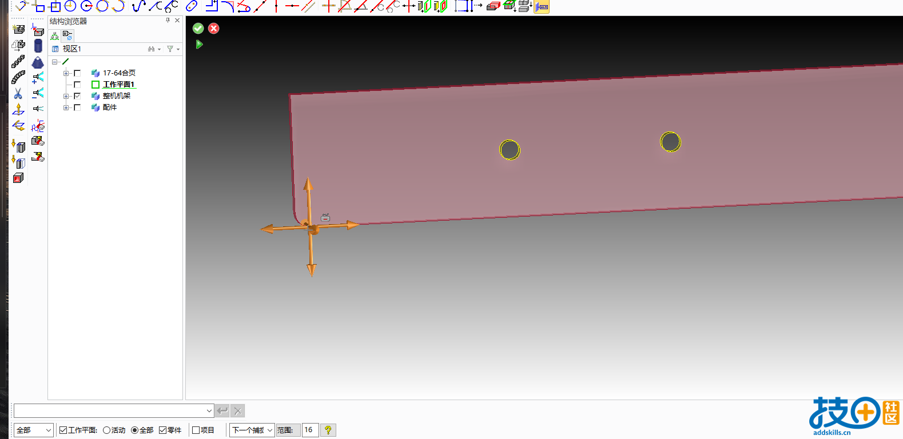Image resolution: width=903 pixels, height=439 pixels.
Task: Click the rotate workplane icon
Action: [x=18, y=125]
